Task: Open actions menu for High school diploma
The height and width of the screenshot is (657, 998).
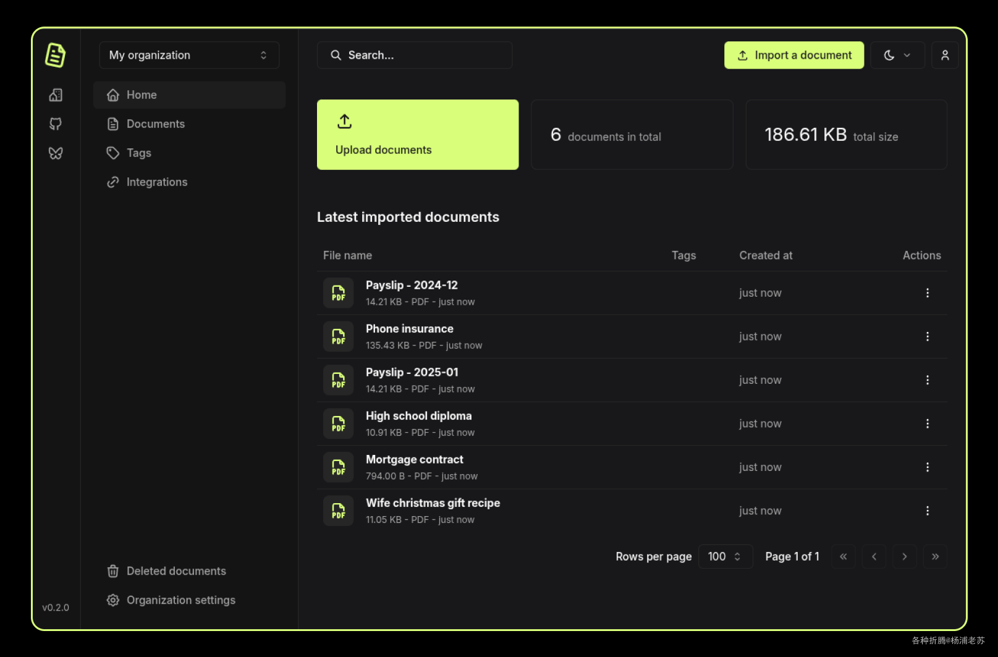Action: 927,423
